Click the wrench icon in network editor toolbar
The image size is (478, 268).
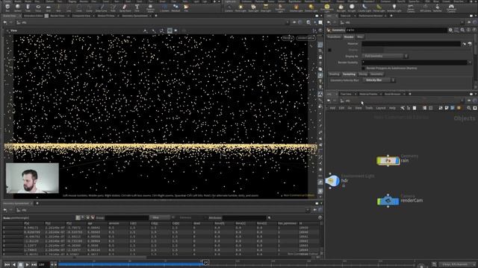tap(403, 108)
